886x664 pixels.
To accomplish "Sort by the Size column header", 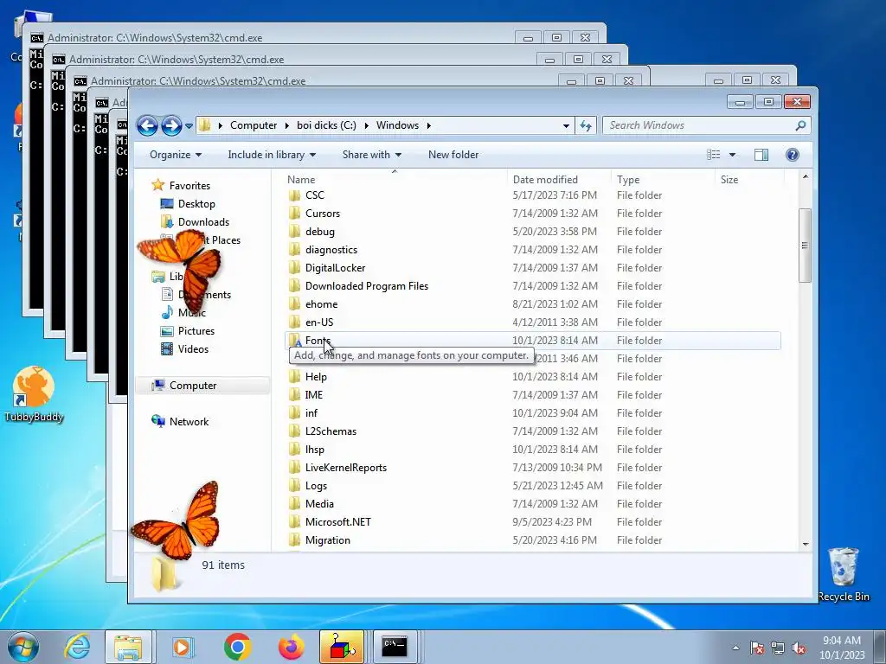I will pos(729,180).
